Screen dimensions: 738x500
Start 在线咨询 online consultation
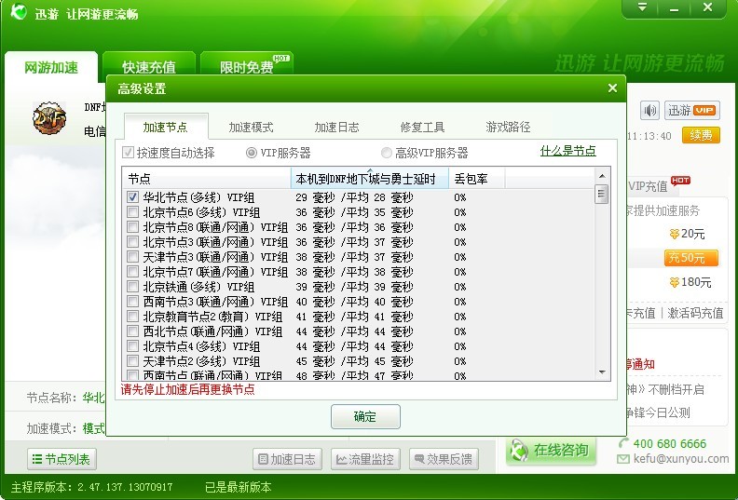[551, 451]
